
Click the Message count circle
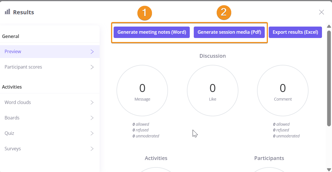(x=142, y=91)
